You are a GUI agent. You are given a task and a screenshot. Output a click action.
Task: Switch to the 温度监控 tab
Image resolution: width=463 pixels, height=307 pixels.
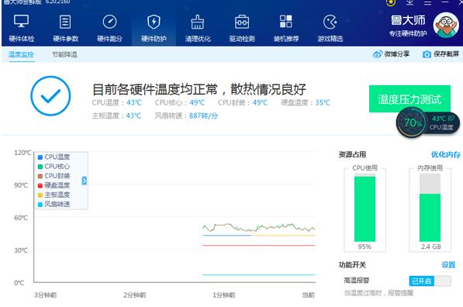click(x=21, y=54)
